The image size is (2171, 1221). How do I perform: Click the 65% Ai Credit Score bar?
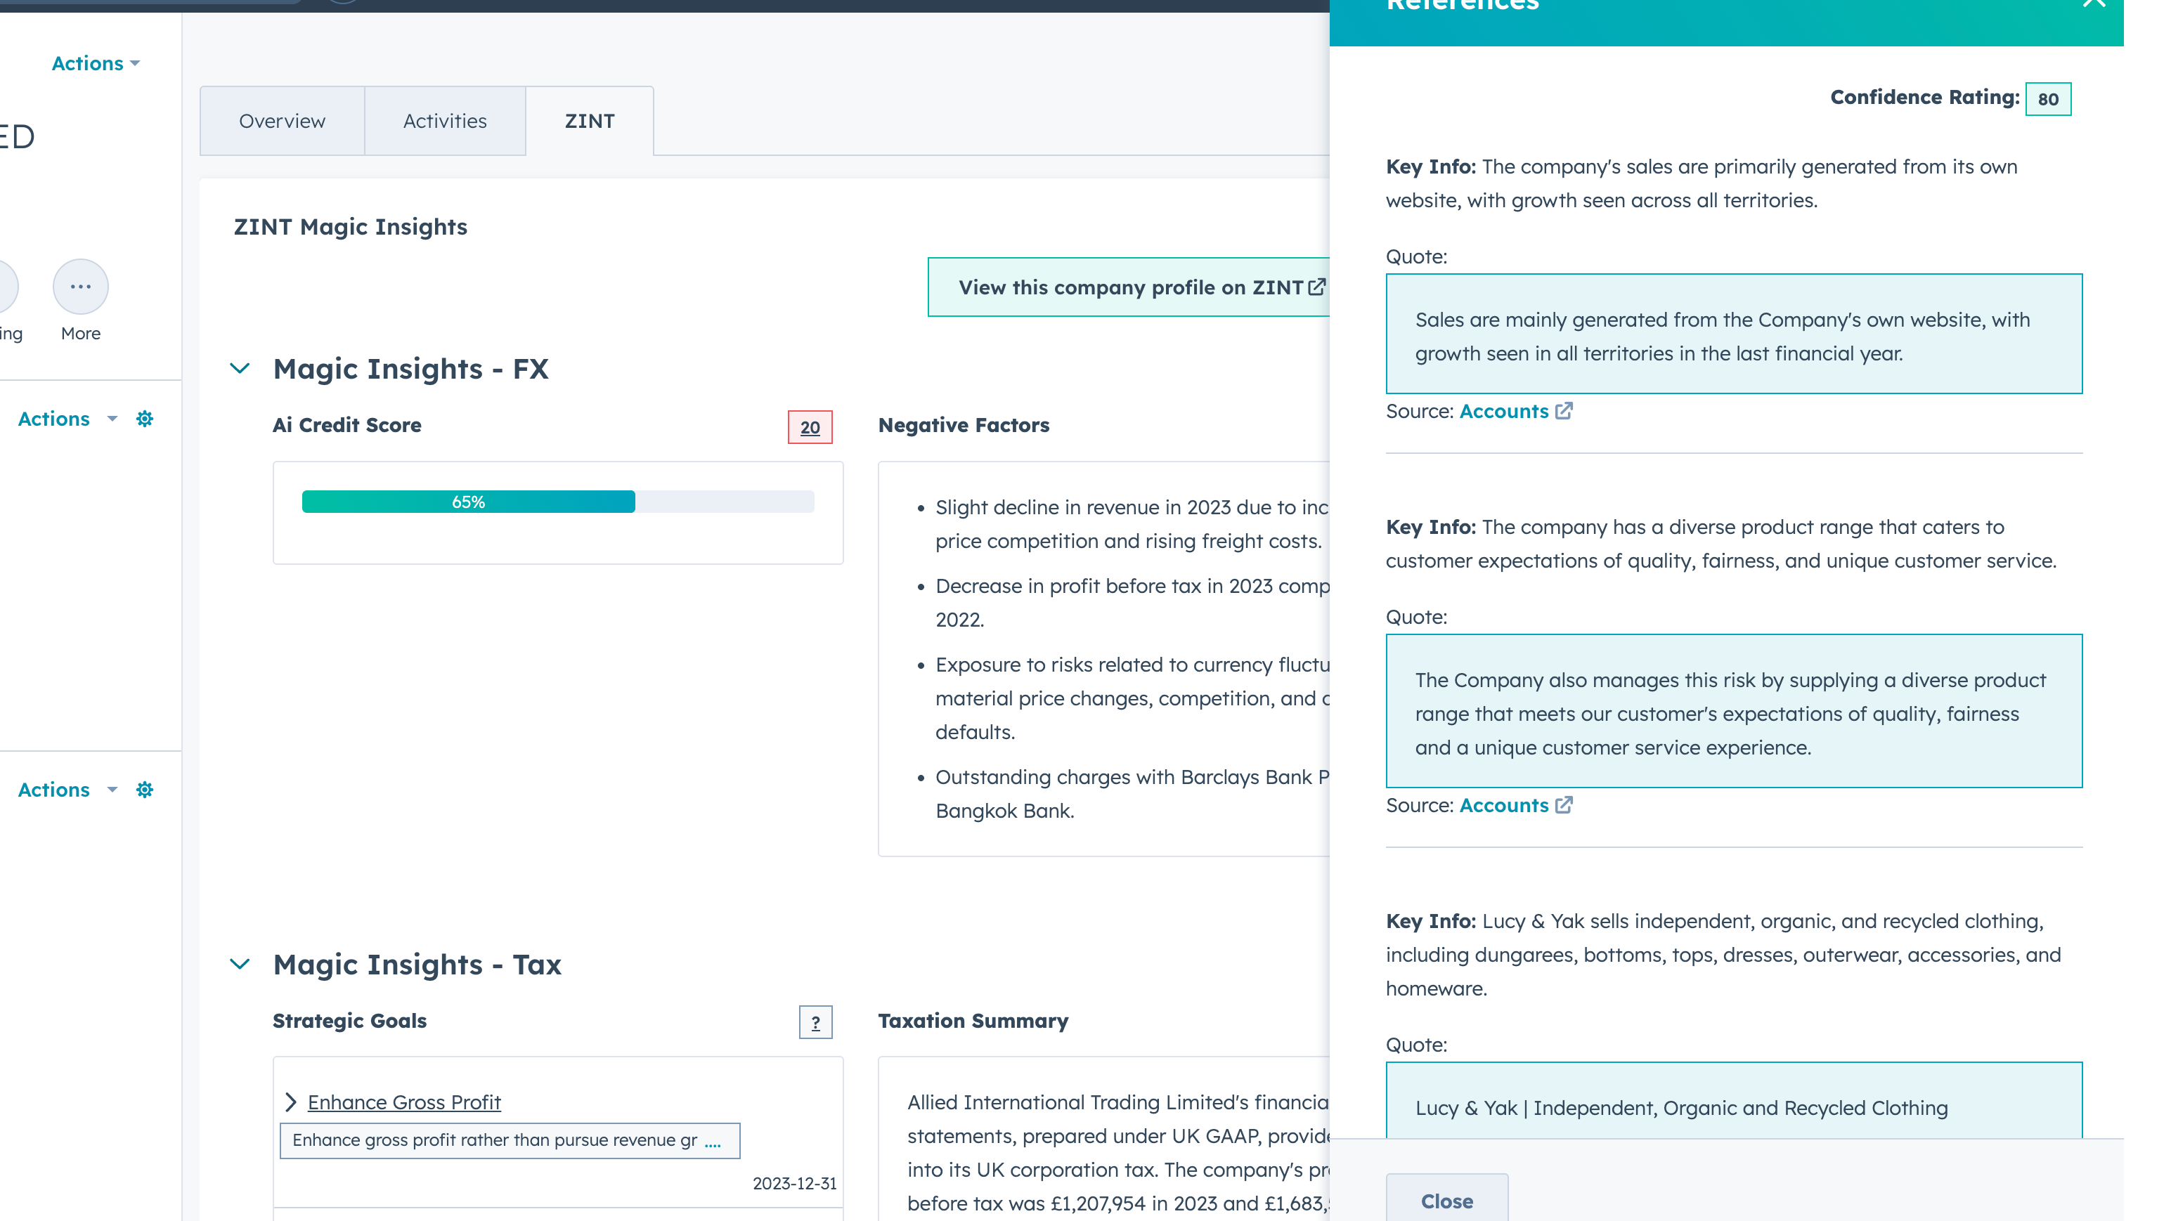coord(469,502)
